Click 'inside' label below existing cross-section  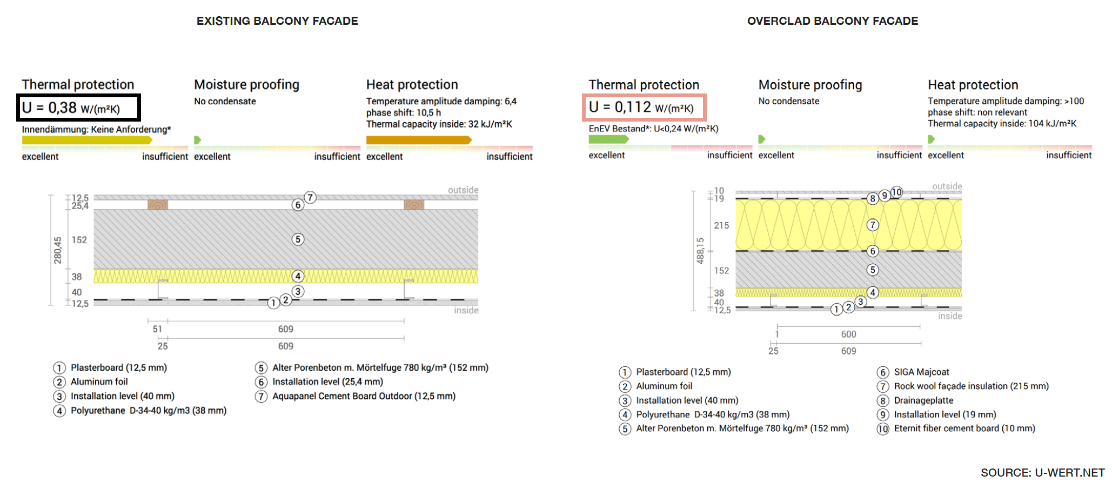click(466, 310)
